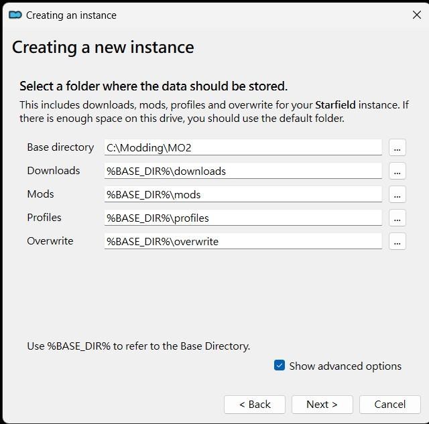Proceed by clicking Next >

(x=322, y=404)
